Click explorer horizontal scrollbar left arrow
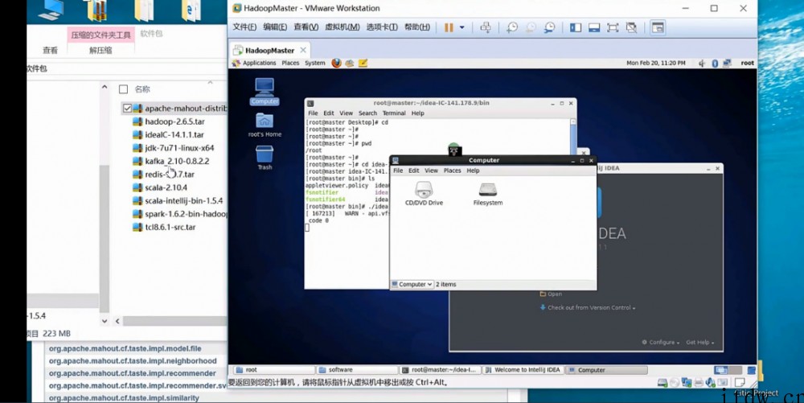The image size is (804, 403). [x=117, y=321]
